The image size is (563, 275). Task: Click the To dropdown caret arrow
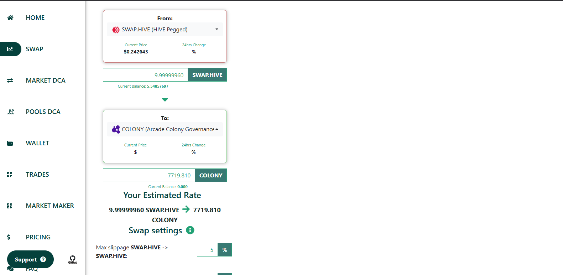click(x=217, y=129)
